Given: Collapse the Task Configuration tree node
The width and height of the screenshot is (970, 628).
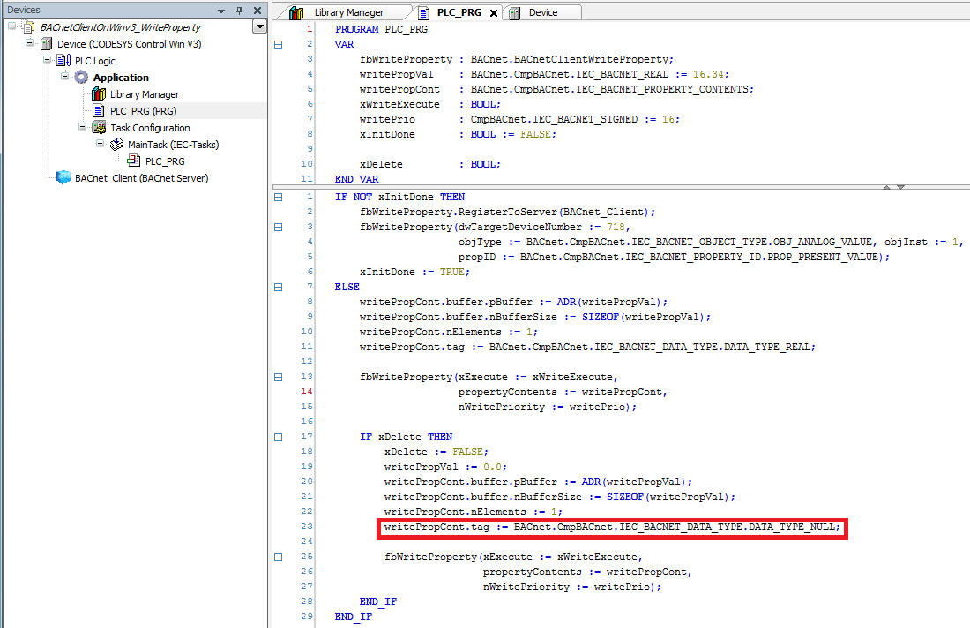Looking at the screenshot, I should 84,128.
